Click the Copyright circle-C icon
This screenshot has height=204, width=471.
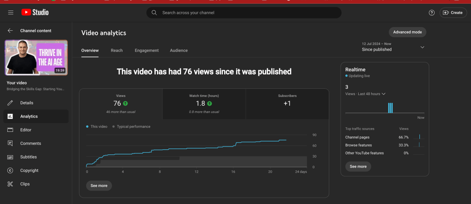[10, 170]
